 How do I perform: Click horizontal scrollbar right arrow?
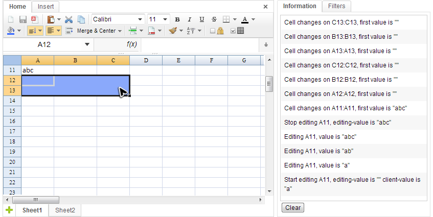[x=260, y=200]
